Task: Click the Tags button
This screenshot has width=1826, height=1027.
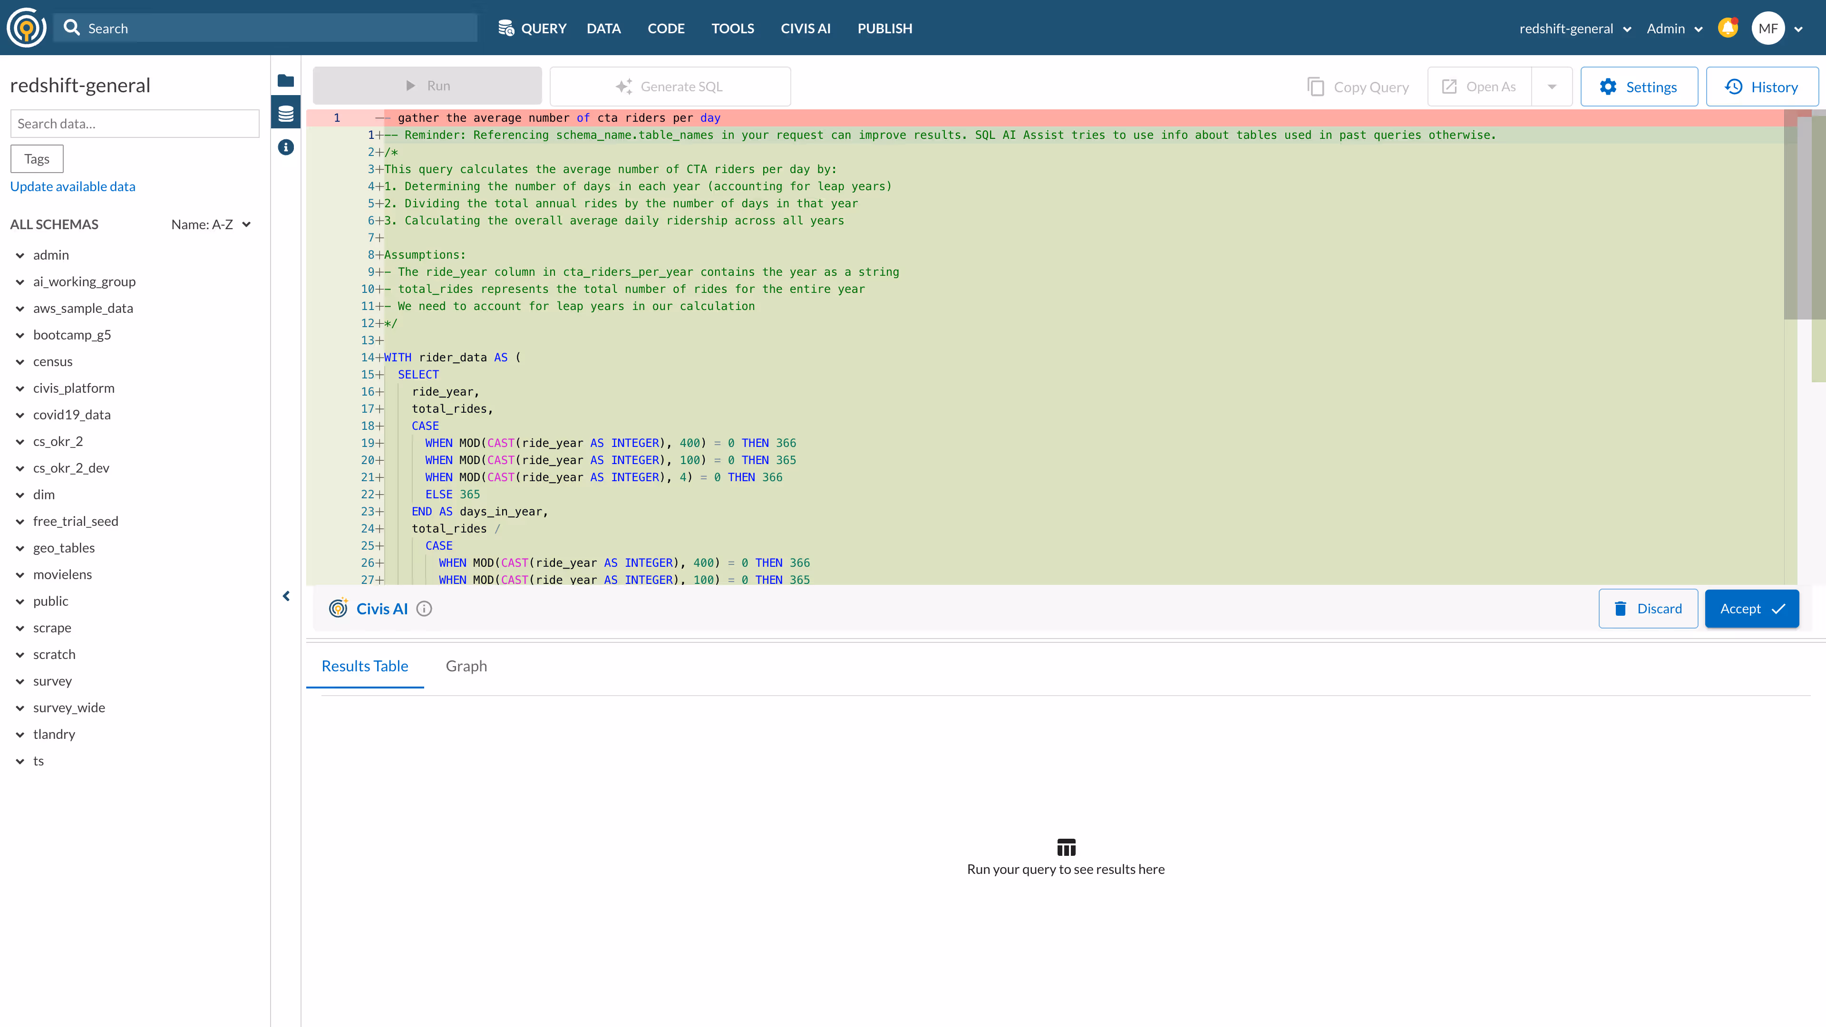Action: point(37,159)
